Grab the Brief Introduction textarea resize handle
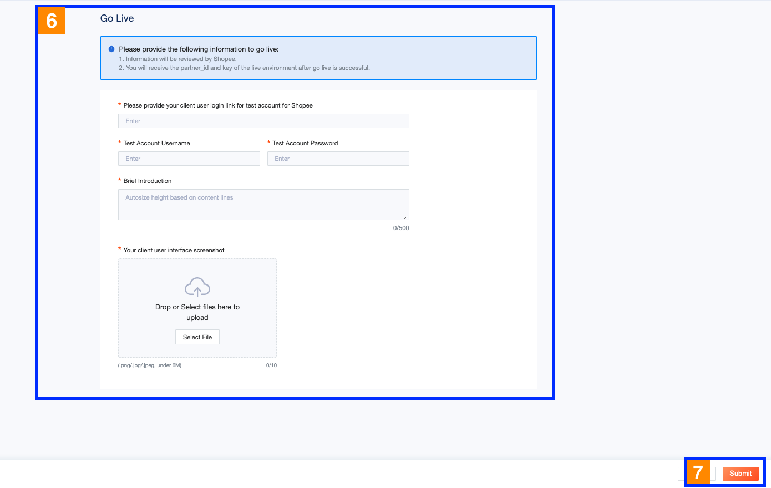This screenshot has height=488, width=771. pyautogui.click(x=406, y=217)
